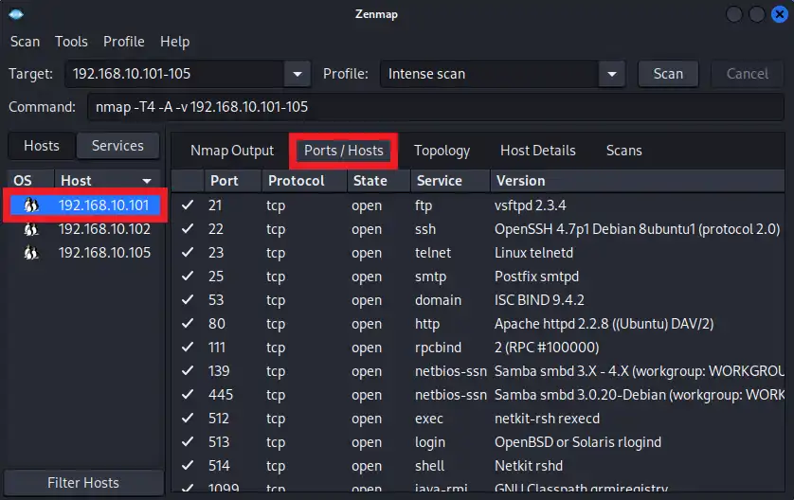Screen dimensions: 794x500
Task: Open the Tools menu
Action: [71, 42]
